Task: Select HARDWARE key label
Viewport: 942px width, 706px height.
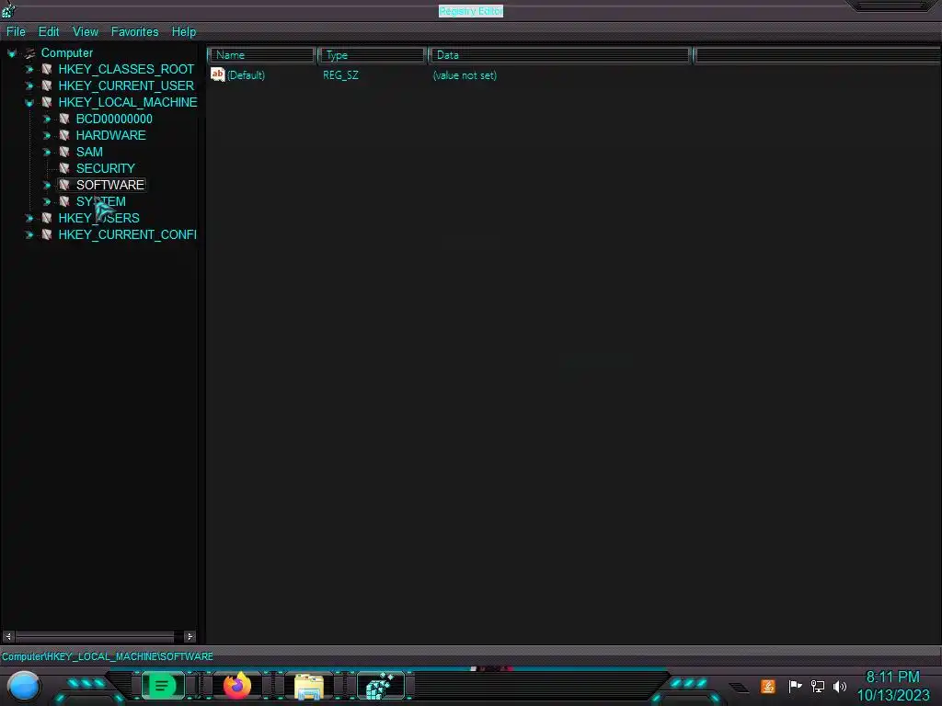Action: 111,135
